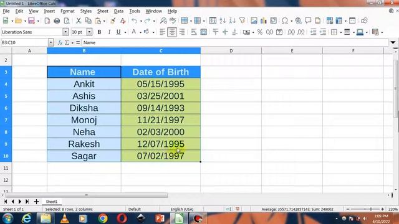This screenshot has height=224, width=399.
Task: Expand the Name Box dropdown arrow
Action: (51, 43)
